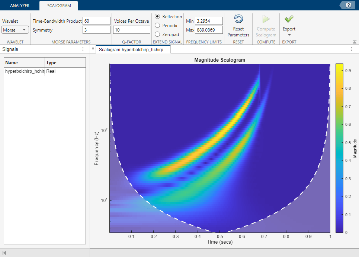Open the scalogram document options menu

coord(351,49)
